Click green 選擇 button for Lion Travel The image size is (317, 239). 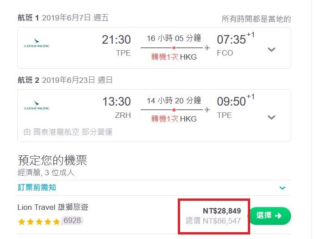click(x=270, y=216)
